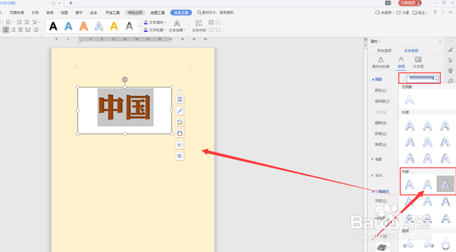The height and width of the screenshot is (252, 456).
Task: Select 文本框 section in properties
Action: click(418, 62)
